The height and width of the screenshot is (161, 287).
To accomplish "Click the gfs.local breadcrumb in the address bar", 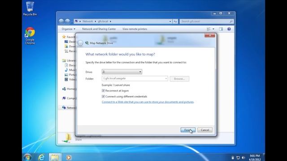I will (x=103, y=21).
